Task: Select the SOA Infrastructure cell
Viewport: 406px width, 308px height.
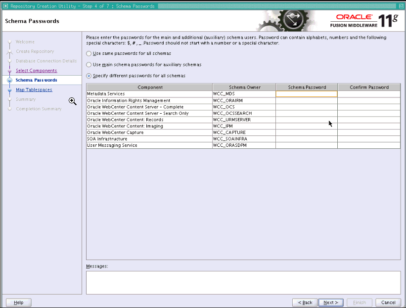Action: 149,139
